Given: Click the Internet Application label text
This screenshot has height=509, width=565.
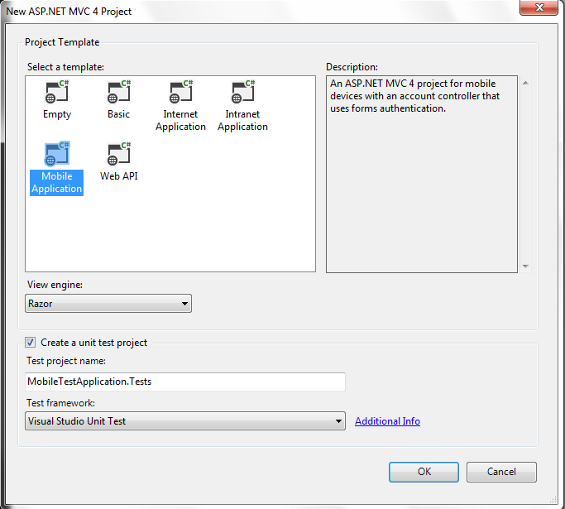Looking at the screenshot, I should tap(180, 121).
